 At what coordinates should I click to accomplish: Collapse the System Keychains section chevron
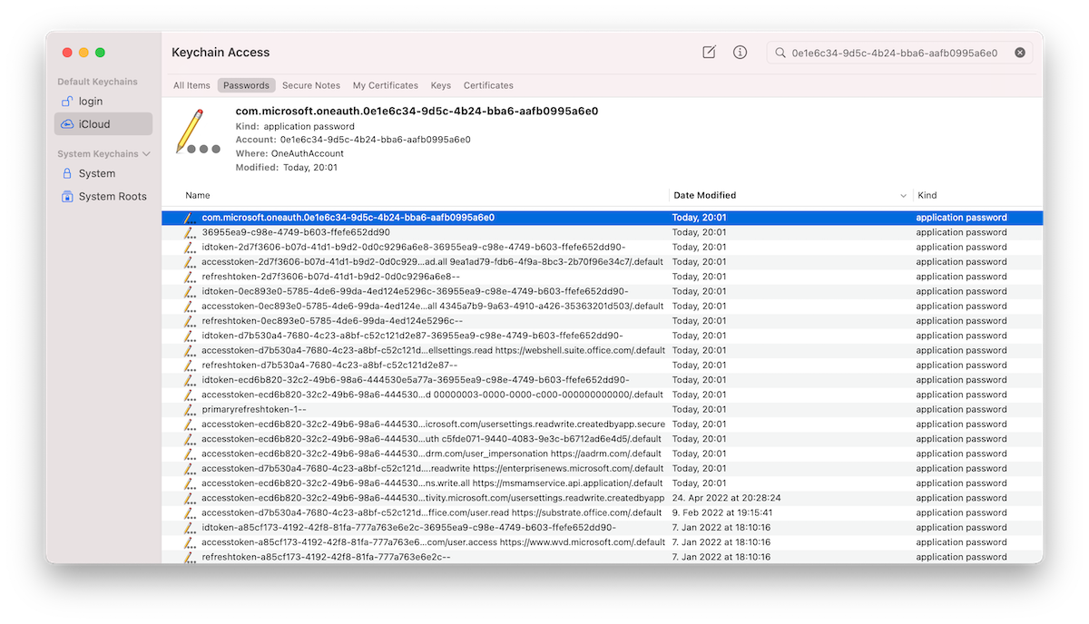(146, 154)
